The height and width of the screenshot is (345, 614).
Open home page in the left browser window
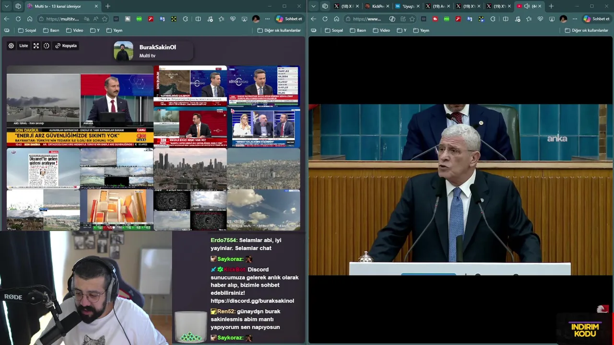point(30,19)
